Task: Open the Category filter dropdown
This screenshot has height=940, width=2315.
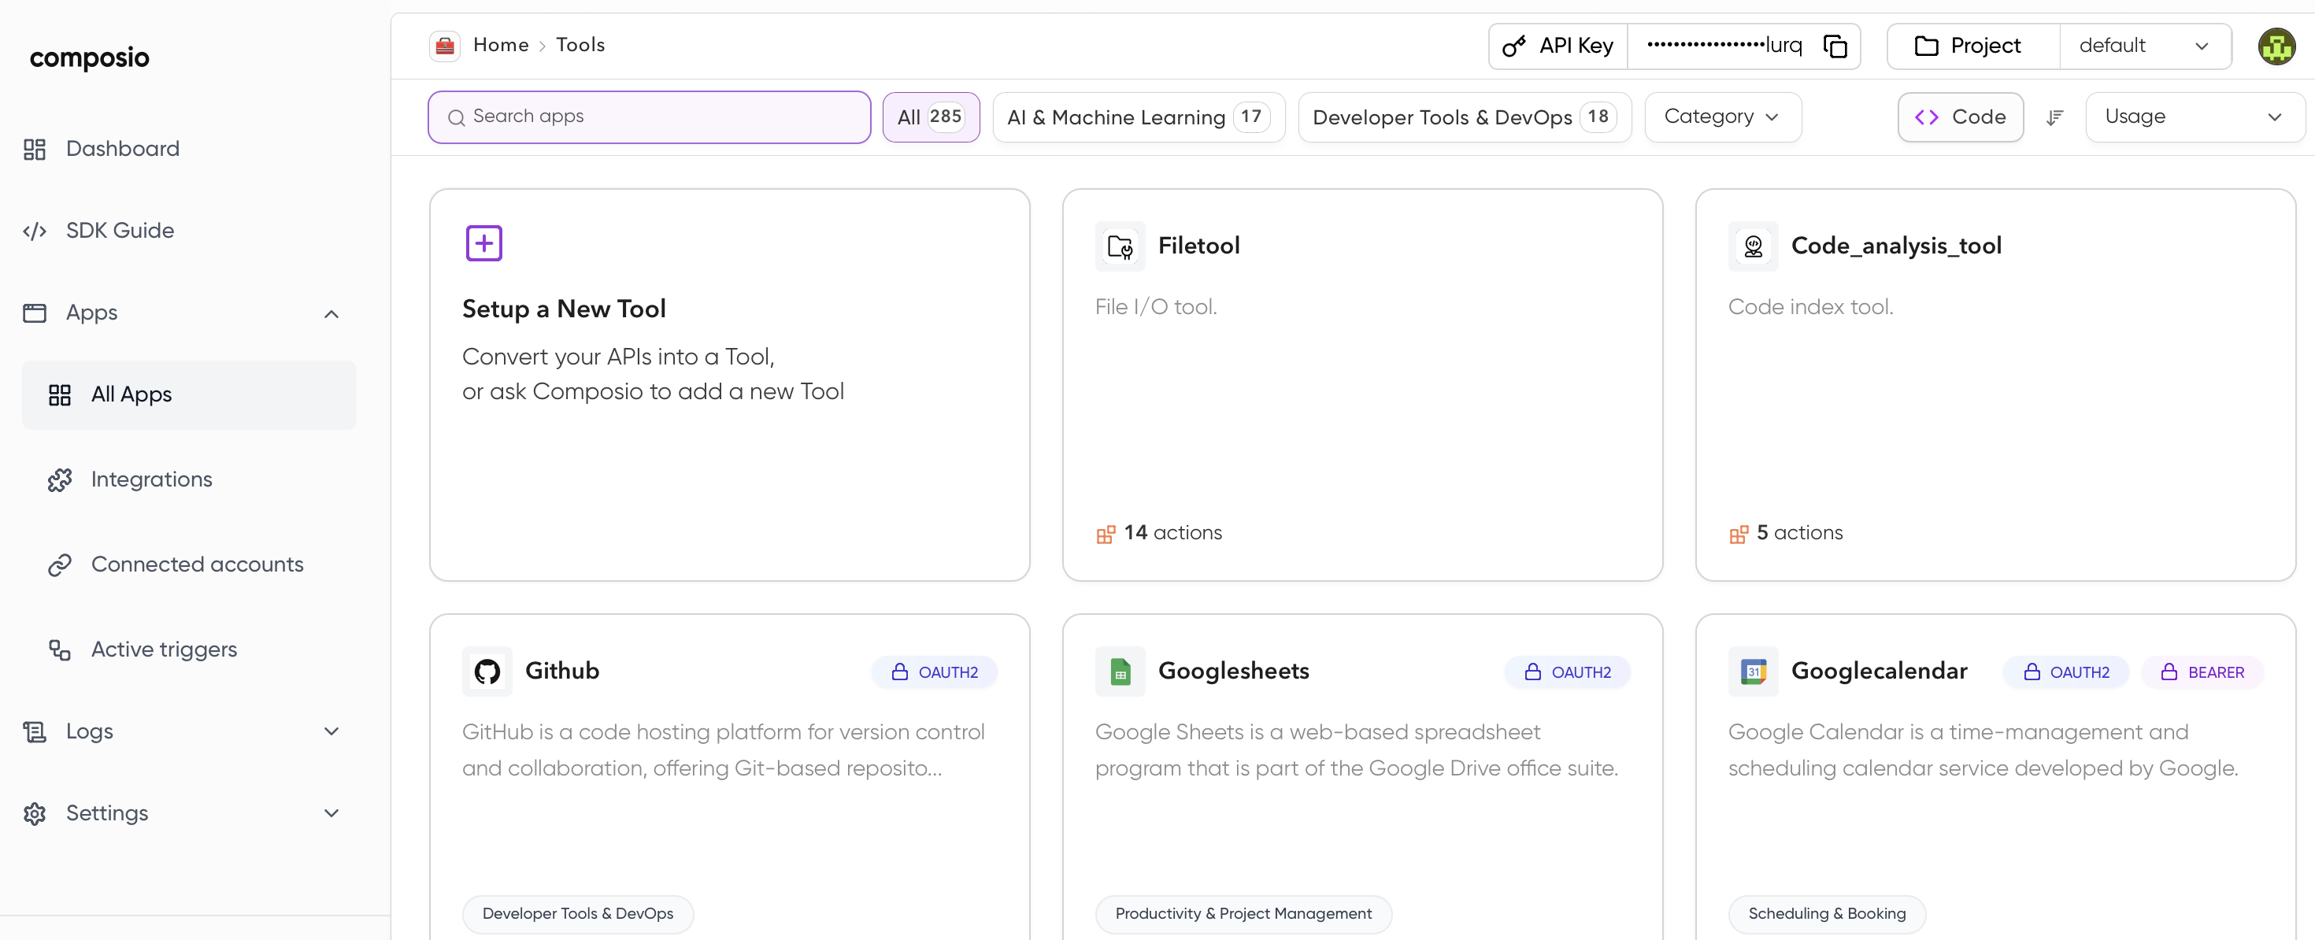Action: 1721,117
